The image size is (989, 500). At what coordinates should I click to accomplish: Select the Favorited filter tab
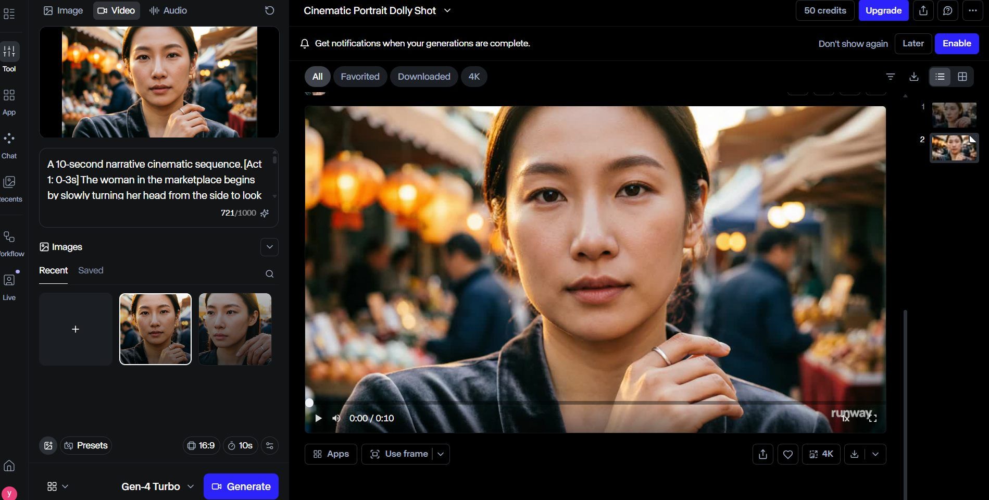tap(360, 77)
